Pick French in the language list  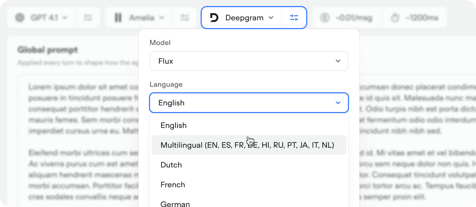tap(249, 184)
